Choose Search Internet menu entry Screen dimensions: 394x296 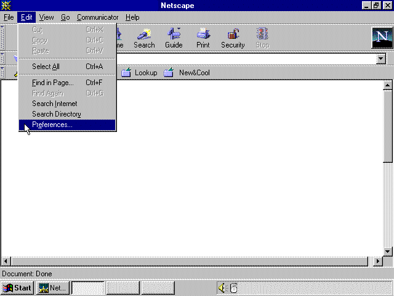tap(67, 104)
